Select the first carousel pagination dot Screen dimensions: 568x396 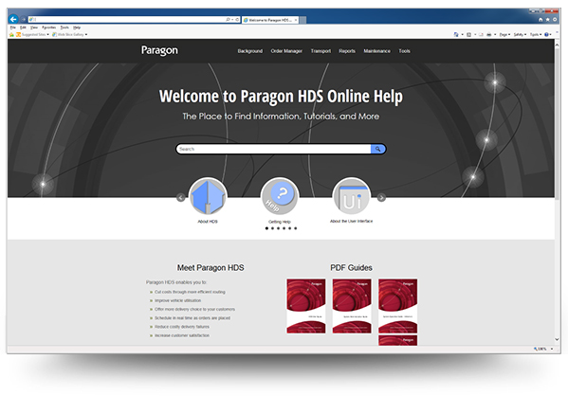coord(266,228)
